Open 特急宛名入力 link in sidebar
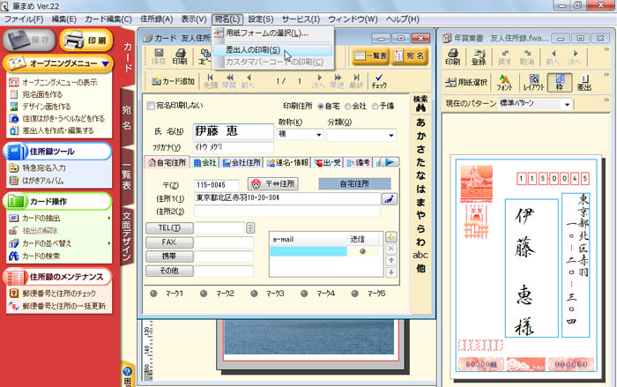617x387 pixels. (44, 168)
